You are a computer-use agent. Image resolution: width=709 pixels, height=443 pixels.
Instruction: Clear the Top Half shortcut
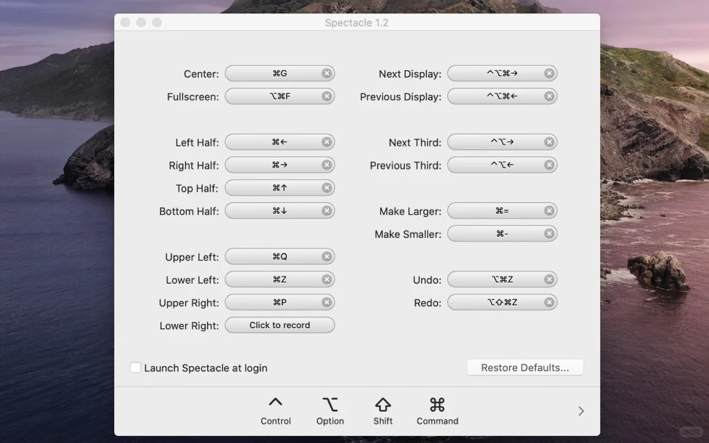(327, 188)
